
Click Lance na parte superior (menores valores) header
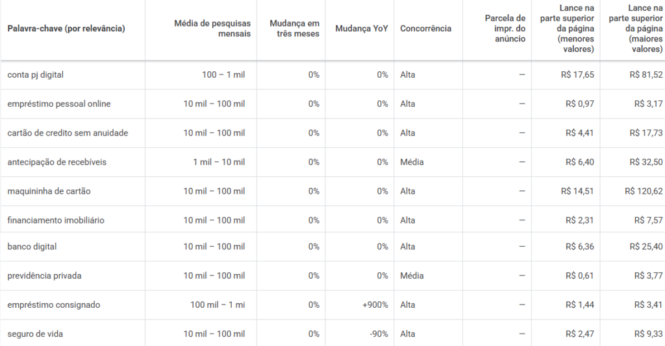click(x=567, y=29)
